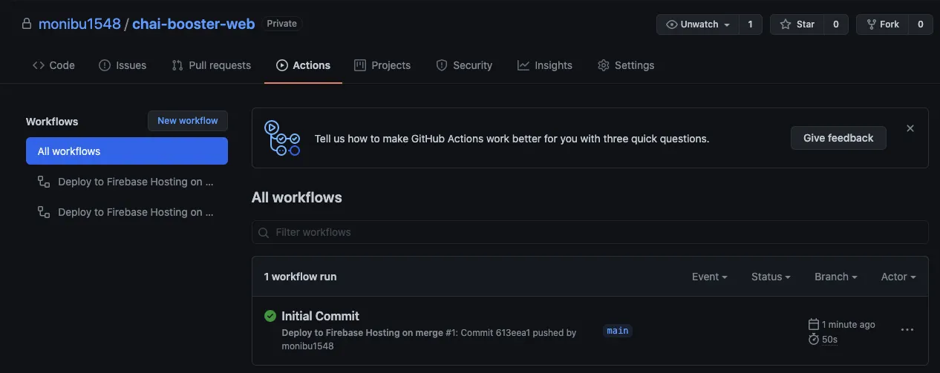Image resolution: width=940 pixels, height=373 pixels.
Task: Click the 50s duration text
Action: [x=829, y=340]
